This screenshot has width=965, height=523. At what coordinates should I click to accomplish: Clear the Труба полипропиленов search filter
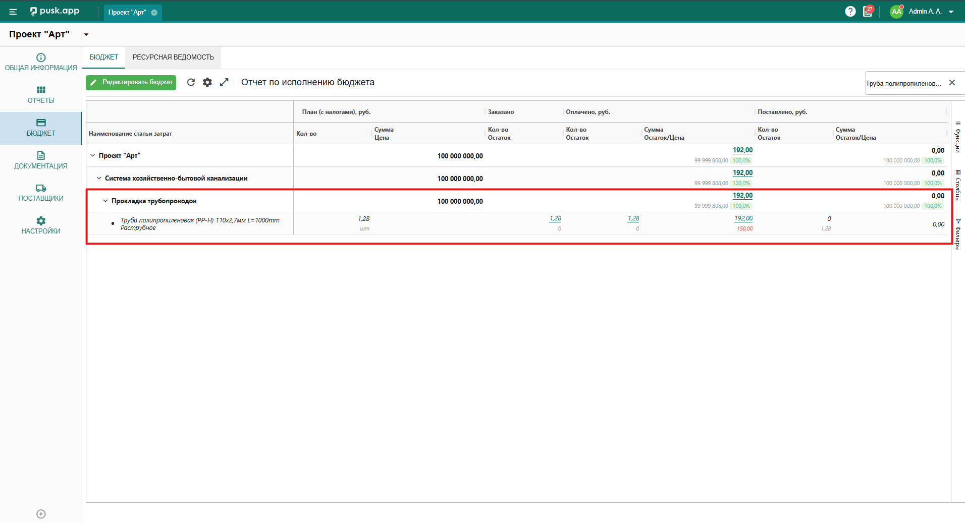(x=952, y=83)
